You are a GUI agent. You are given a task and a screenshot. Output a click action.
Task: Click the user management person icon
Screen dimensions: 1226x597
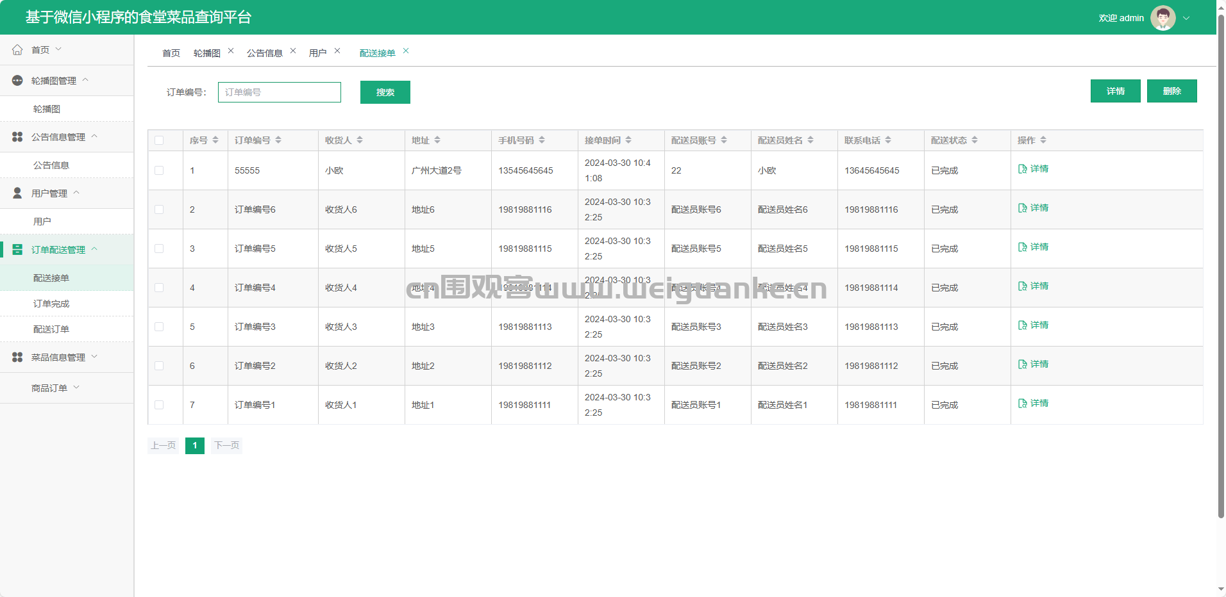[17, 193]
